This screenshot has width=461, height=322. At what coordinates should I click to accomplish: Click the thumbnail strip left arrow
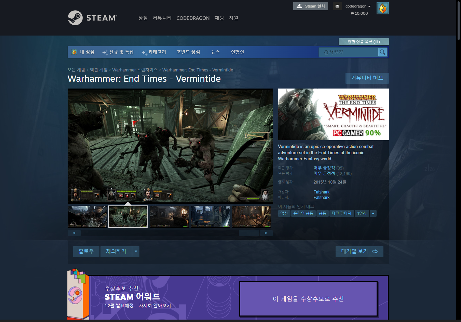[74, 233]
